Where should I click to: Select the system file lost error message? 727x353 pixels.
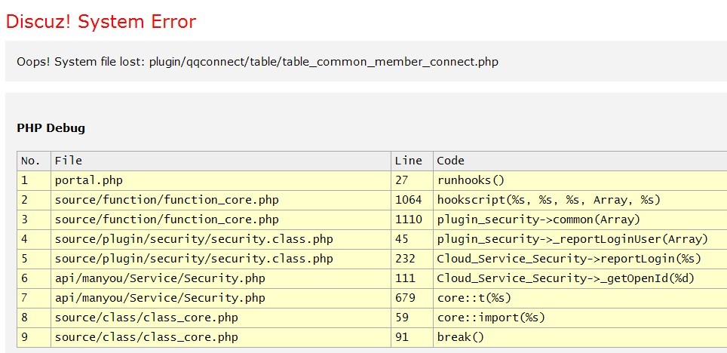pyautogui.click(x=257, y=62)
